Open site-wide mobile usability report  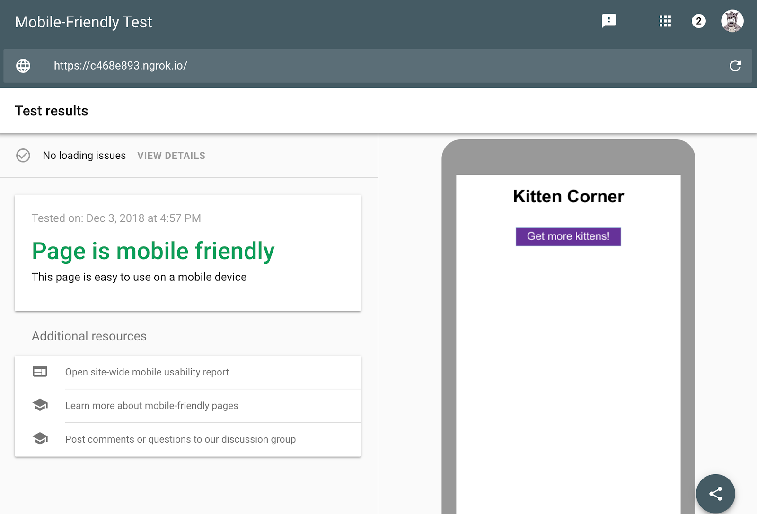(147, 372)
